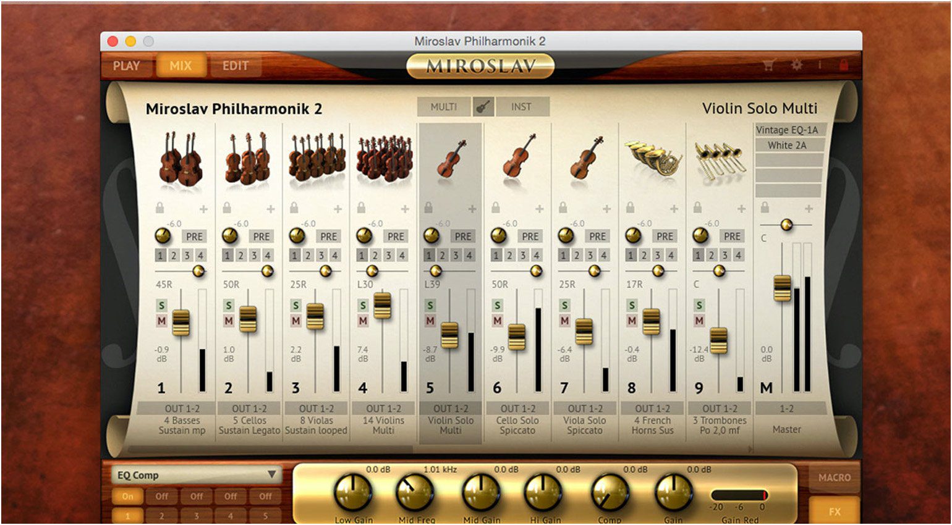This screenshot has width=952, height=525.
Task: Click the Master channel volume fader
Action: coord(782,288)
